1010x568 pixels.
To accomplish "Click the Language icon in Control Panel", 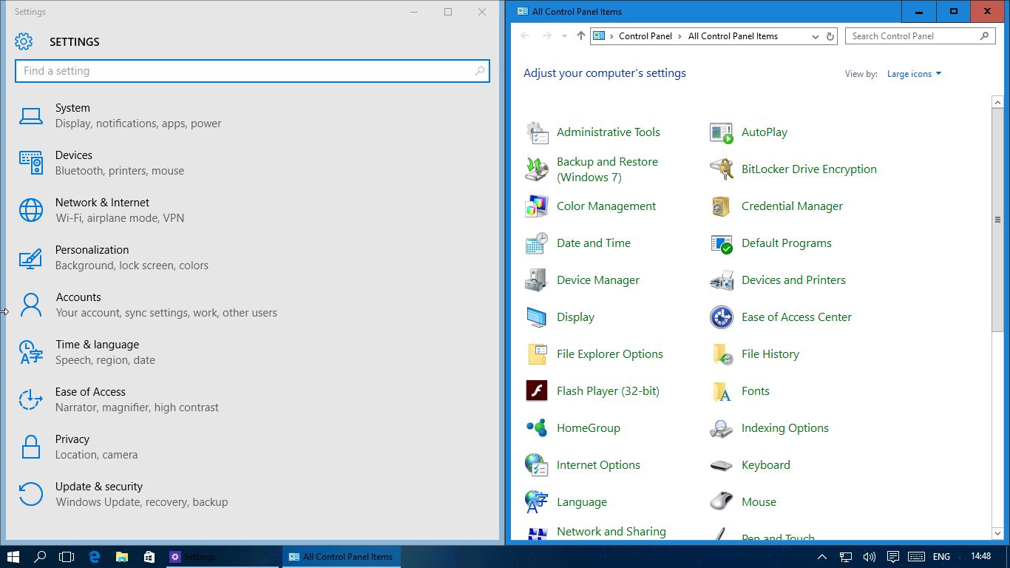I will click(x=537, y=502).
